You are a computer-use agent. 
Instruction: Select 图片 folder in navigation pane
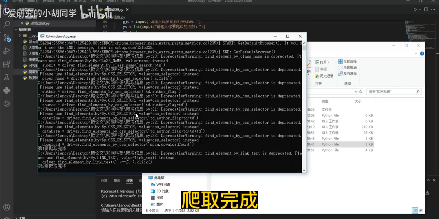click(x=157, y=204)
